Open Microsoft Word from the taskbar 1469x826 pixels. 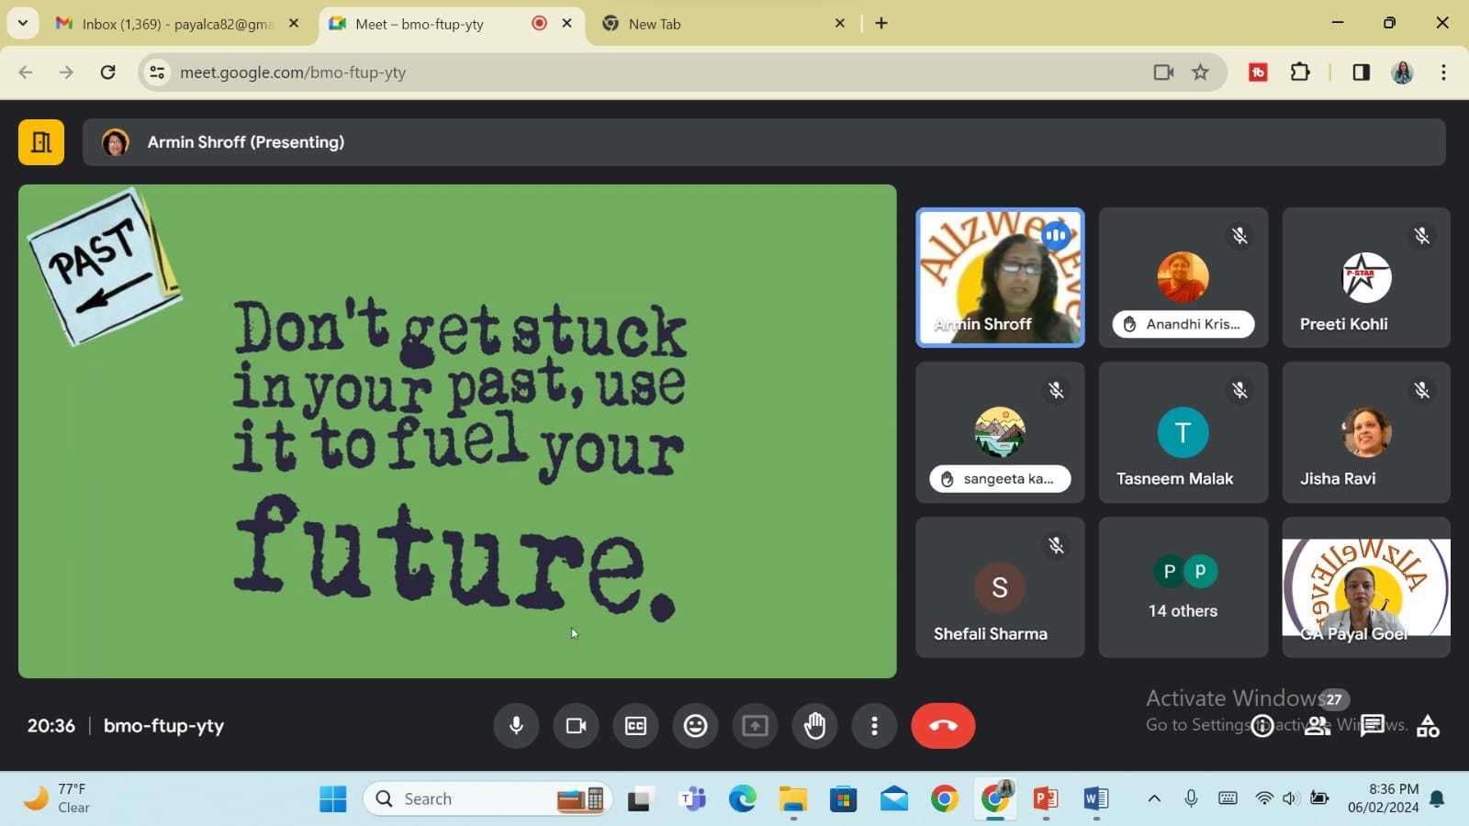pos(1095,799)
